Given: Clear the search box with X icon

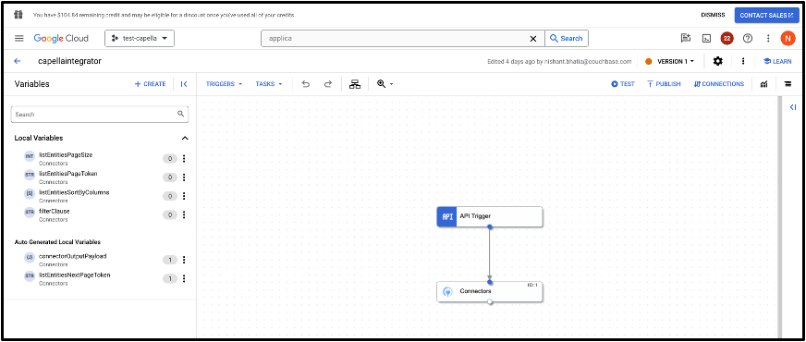Looking at the screenshot, I should tap(533, 39).
